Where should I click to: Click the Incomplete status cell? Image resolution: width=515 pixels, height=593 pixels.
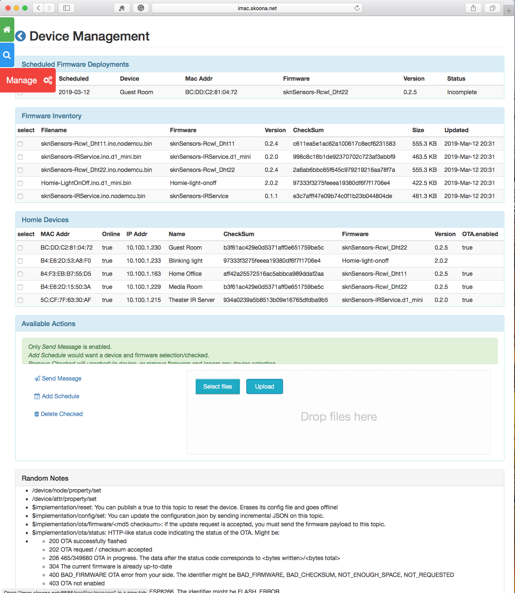click(x=462, y=92)
